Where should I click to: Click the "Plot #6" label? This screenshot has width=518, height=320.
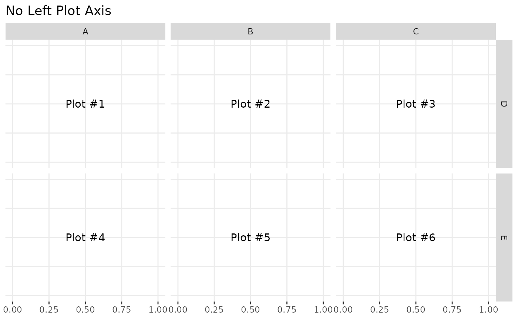click(416, 238)
